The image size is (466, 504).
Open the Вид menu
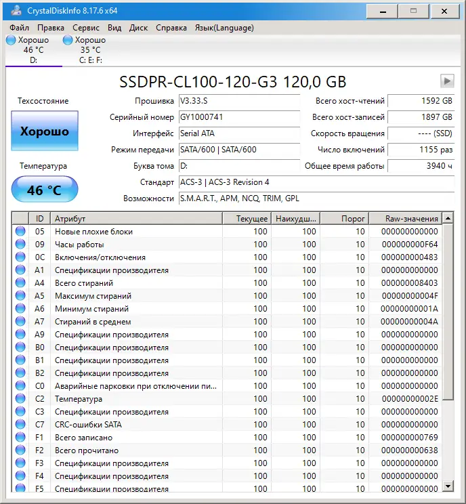click(x=114, y=28)
